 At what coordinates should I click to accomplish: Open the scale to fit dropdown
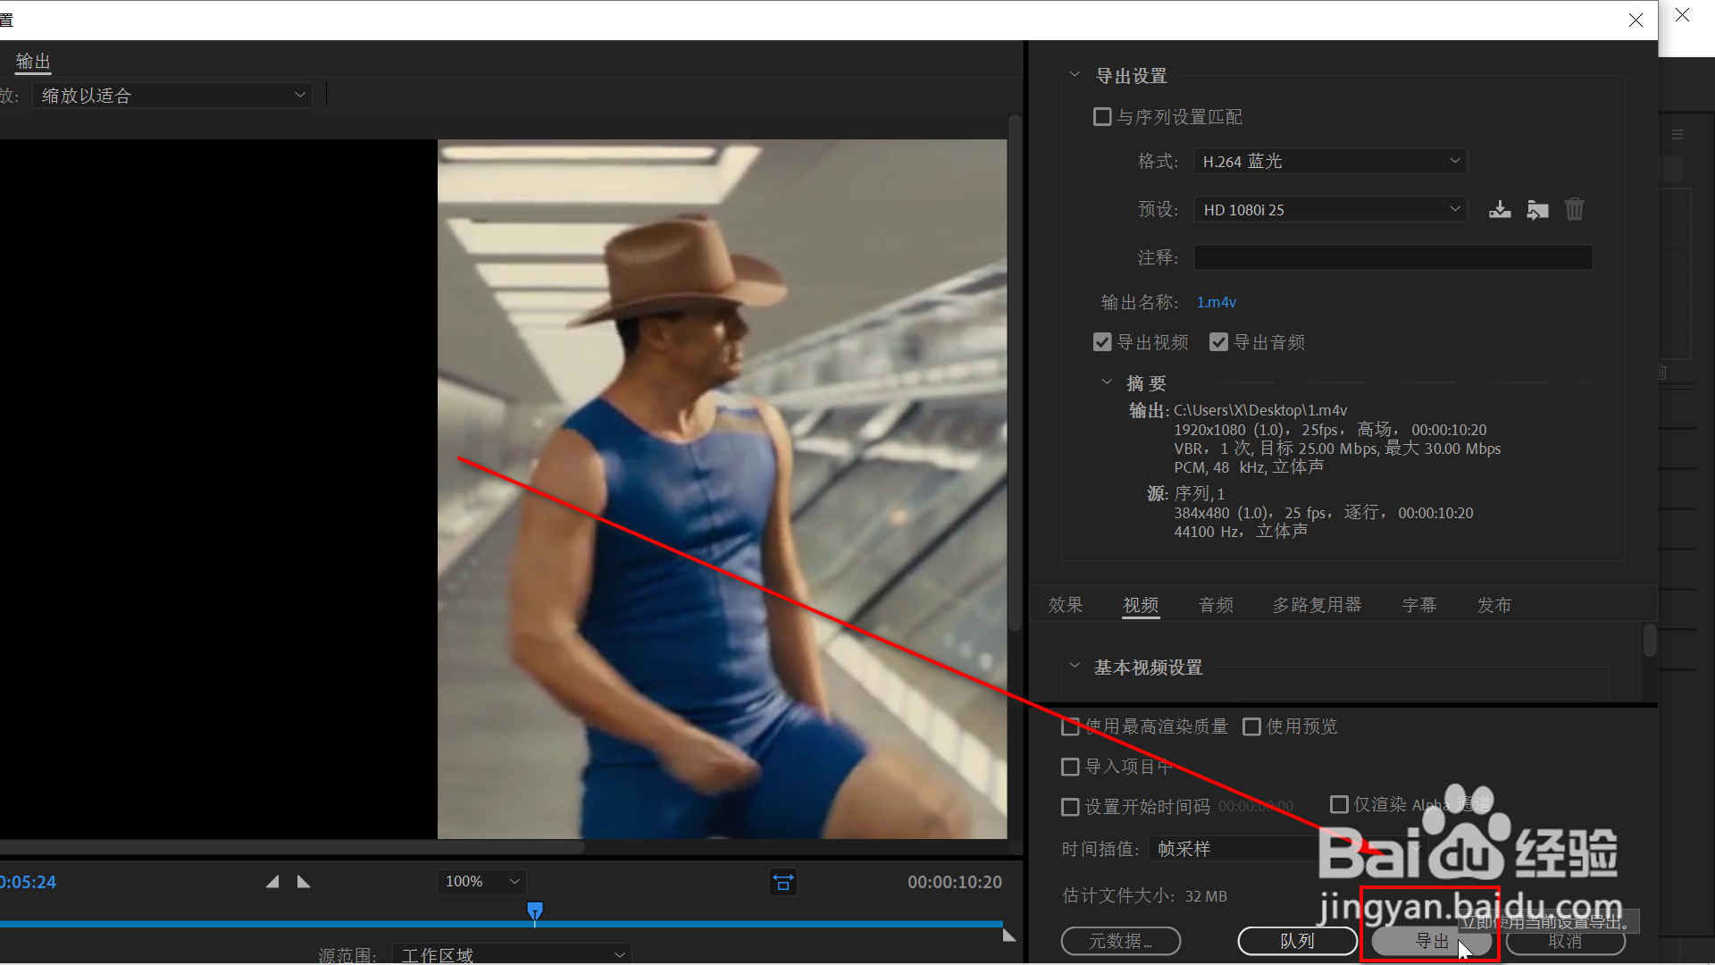click(x=172, y=96)
